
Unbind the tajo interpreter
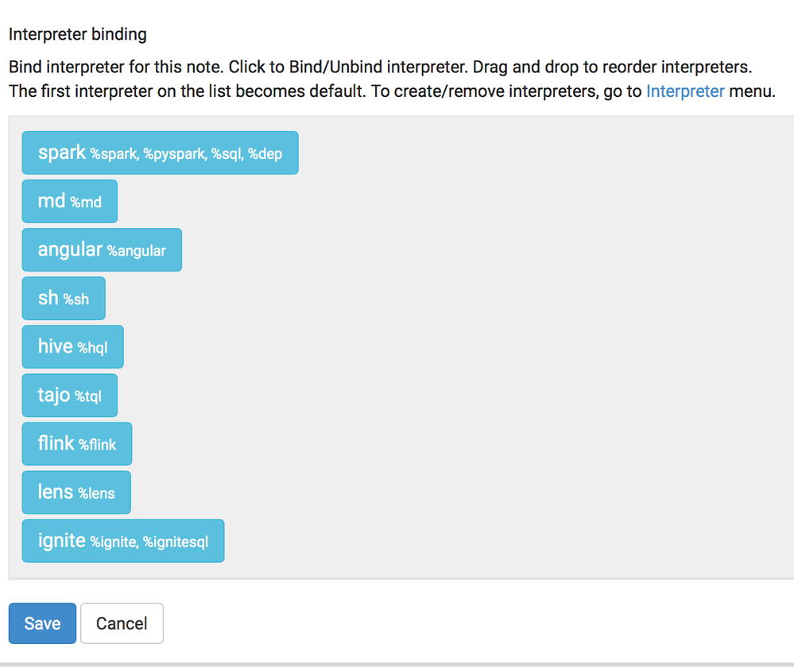coord(69,395)
